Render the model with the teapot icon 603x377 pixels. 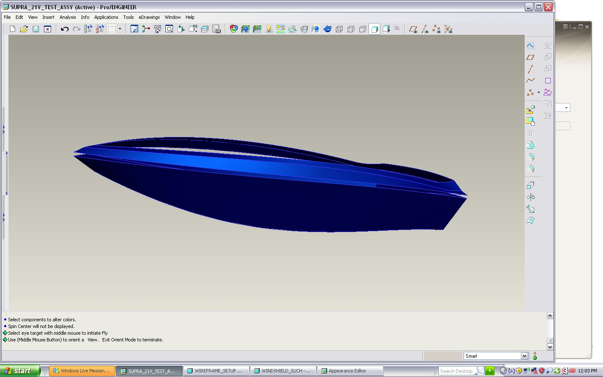(327, 29)
